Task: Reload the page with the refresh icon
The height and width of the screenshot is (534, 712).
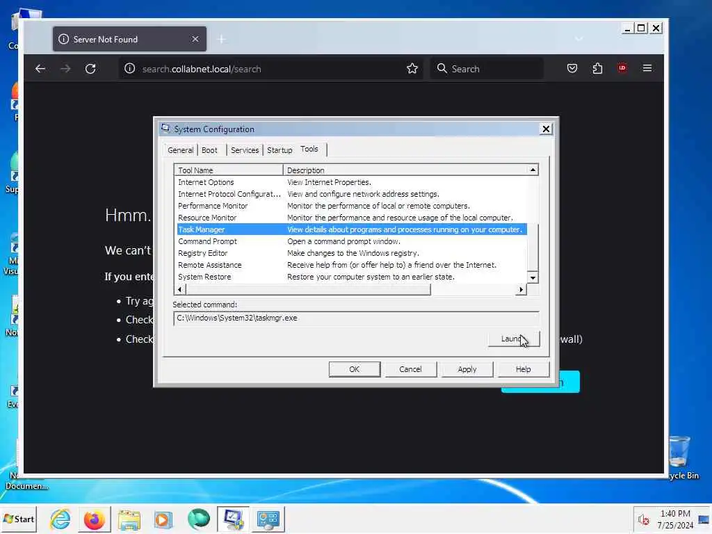Action: click(90, 69)
